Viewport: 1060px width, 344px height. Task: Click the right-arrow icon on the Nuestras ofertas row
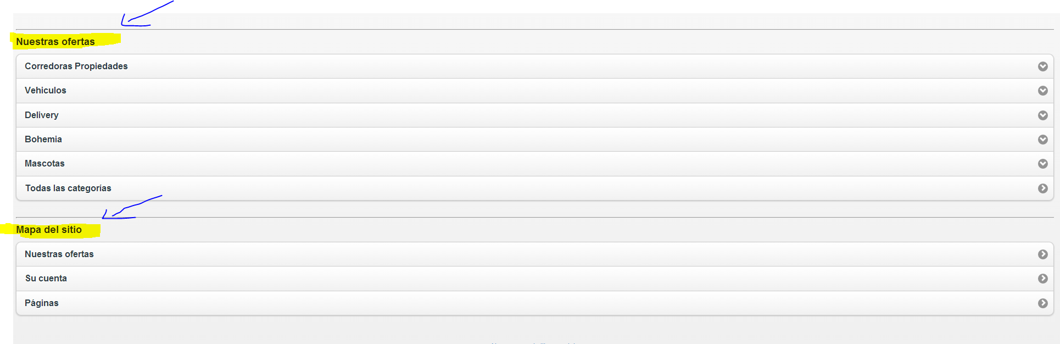click(x=1042, y=254)
